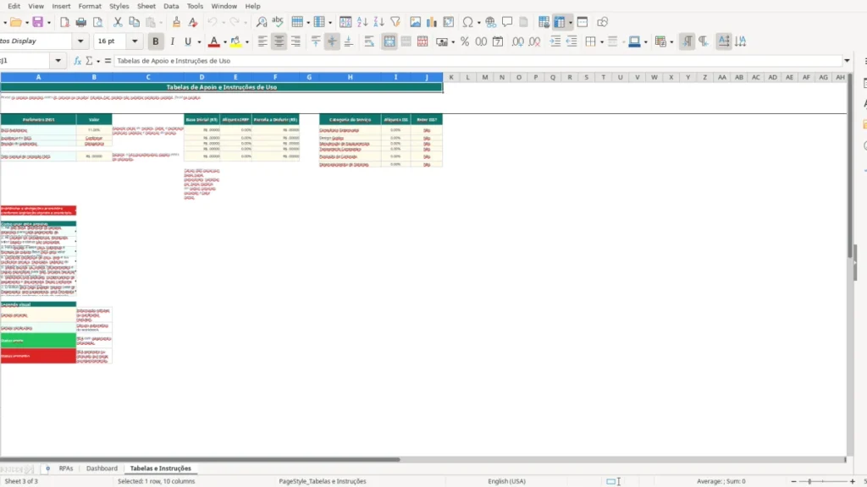Activate Clone Formatting paintbrush

[176, 22]
